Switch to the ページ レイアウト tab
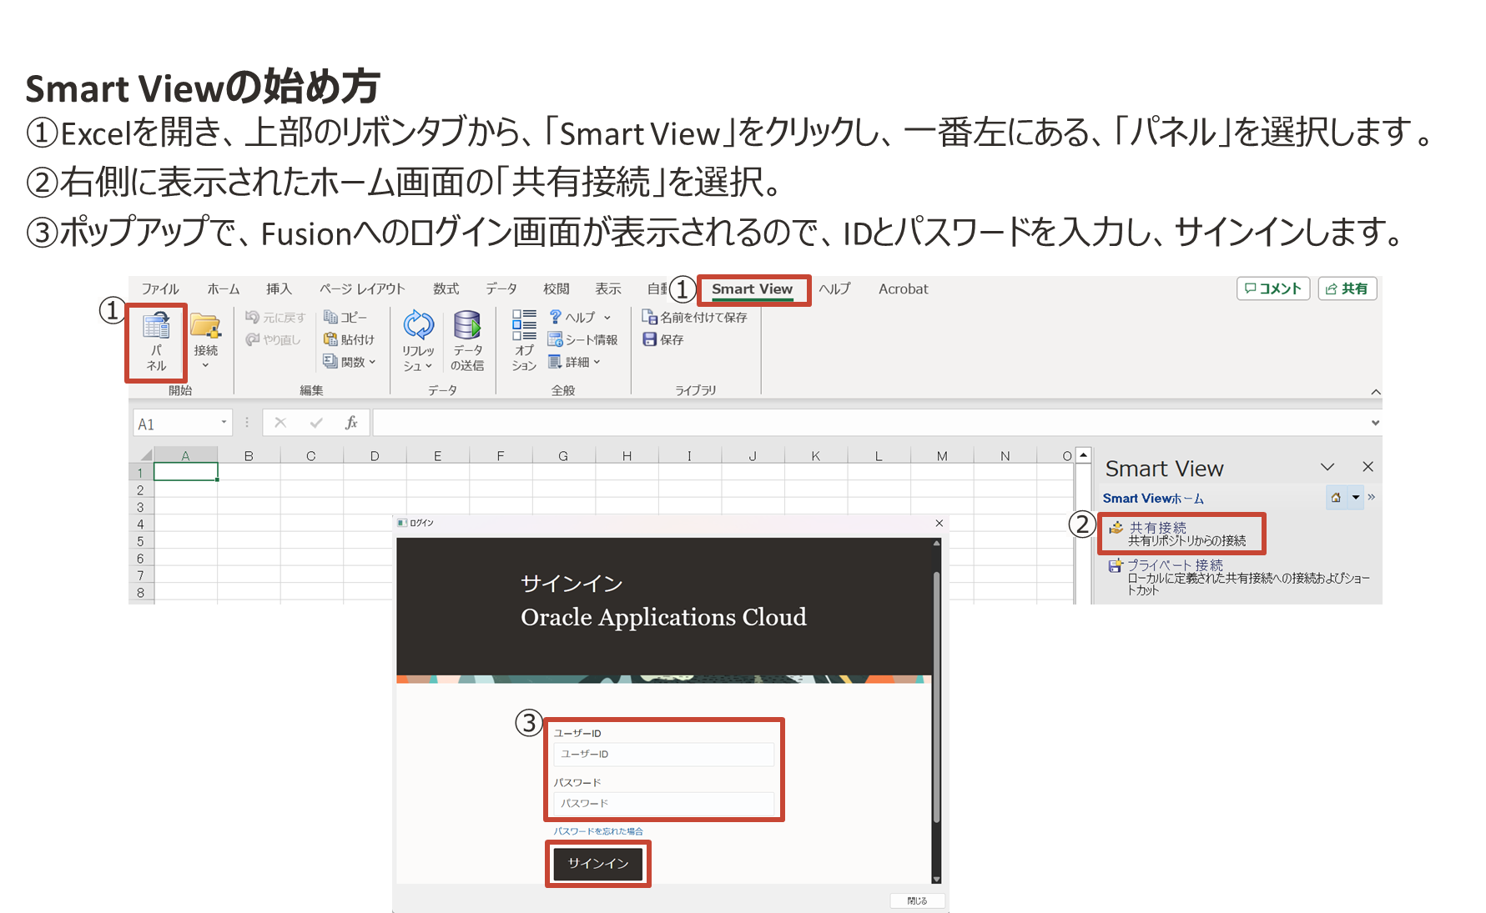The width and height of the screenshot is (1486, 913). (x=362, y=288)
